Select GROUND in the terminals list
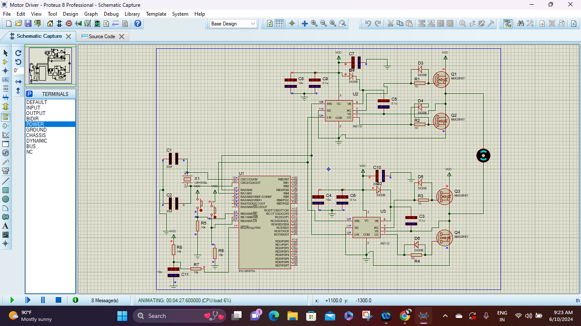 (50, 130)
